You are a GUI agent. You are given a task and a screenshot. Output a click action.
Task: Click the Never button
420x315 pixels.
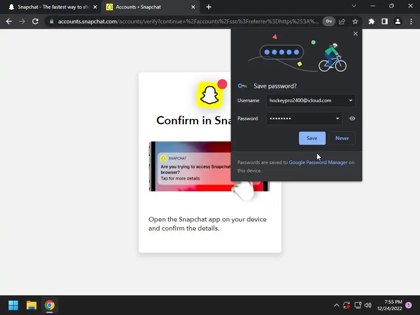(342, 138)
